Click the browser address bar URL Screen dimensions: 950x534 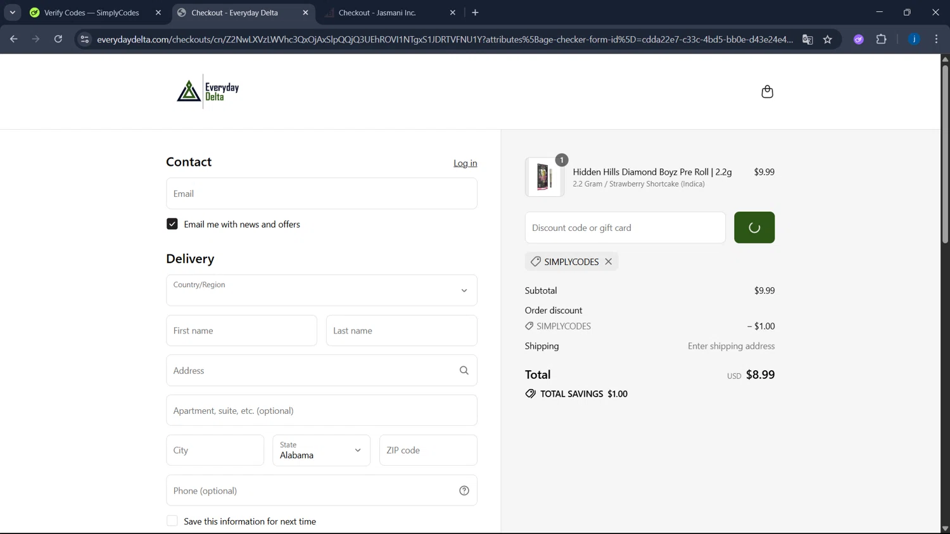coord(445,39)
